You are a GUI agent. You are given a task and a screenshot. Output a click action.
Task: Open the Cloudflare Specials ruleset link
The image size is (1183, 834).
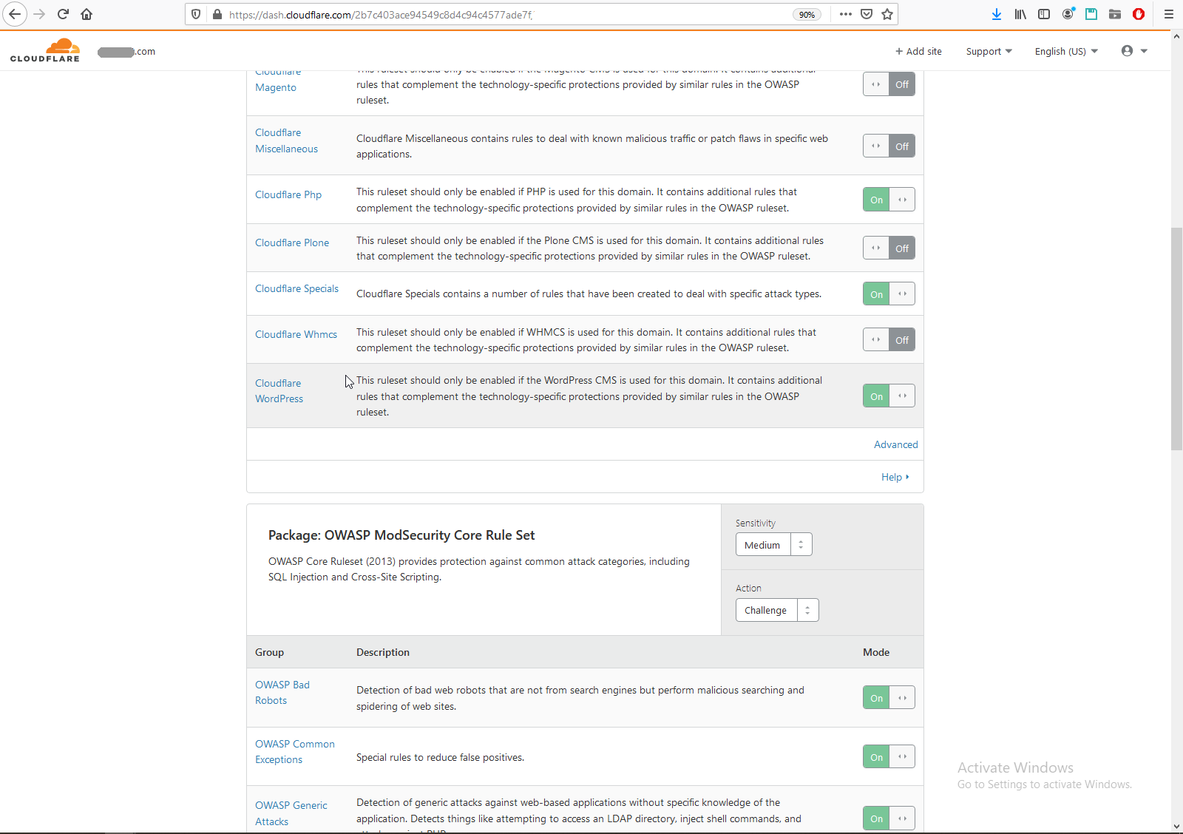pos(297,288)
